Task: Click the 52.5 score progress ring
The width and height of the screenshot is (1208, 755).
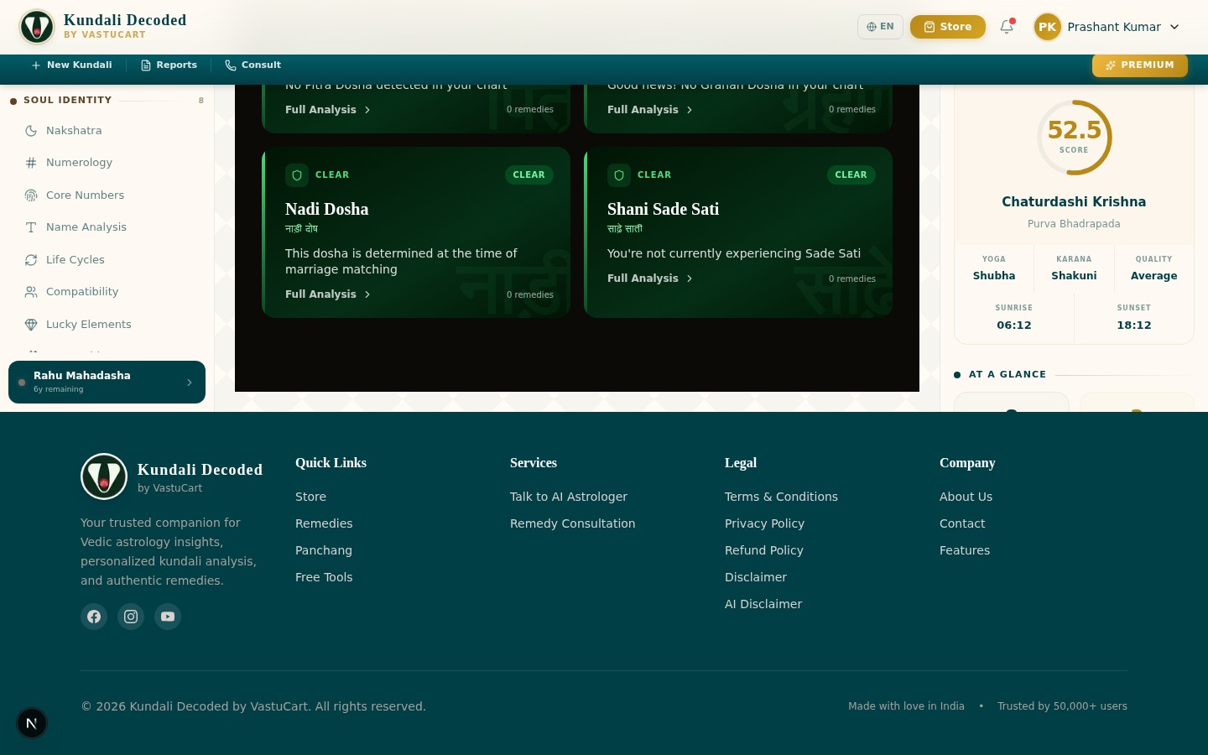Action: coord(1074,138)
